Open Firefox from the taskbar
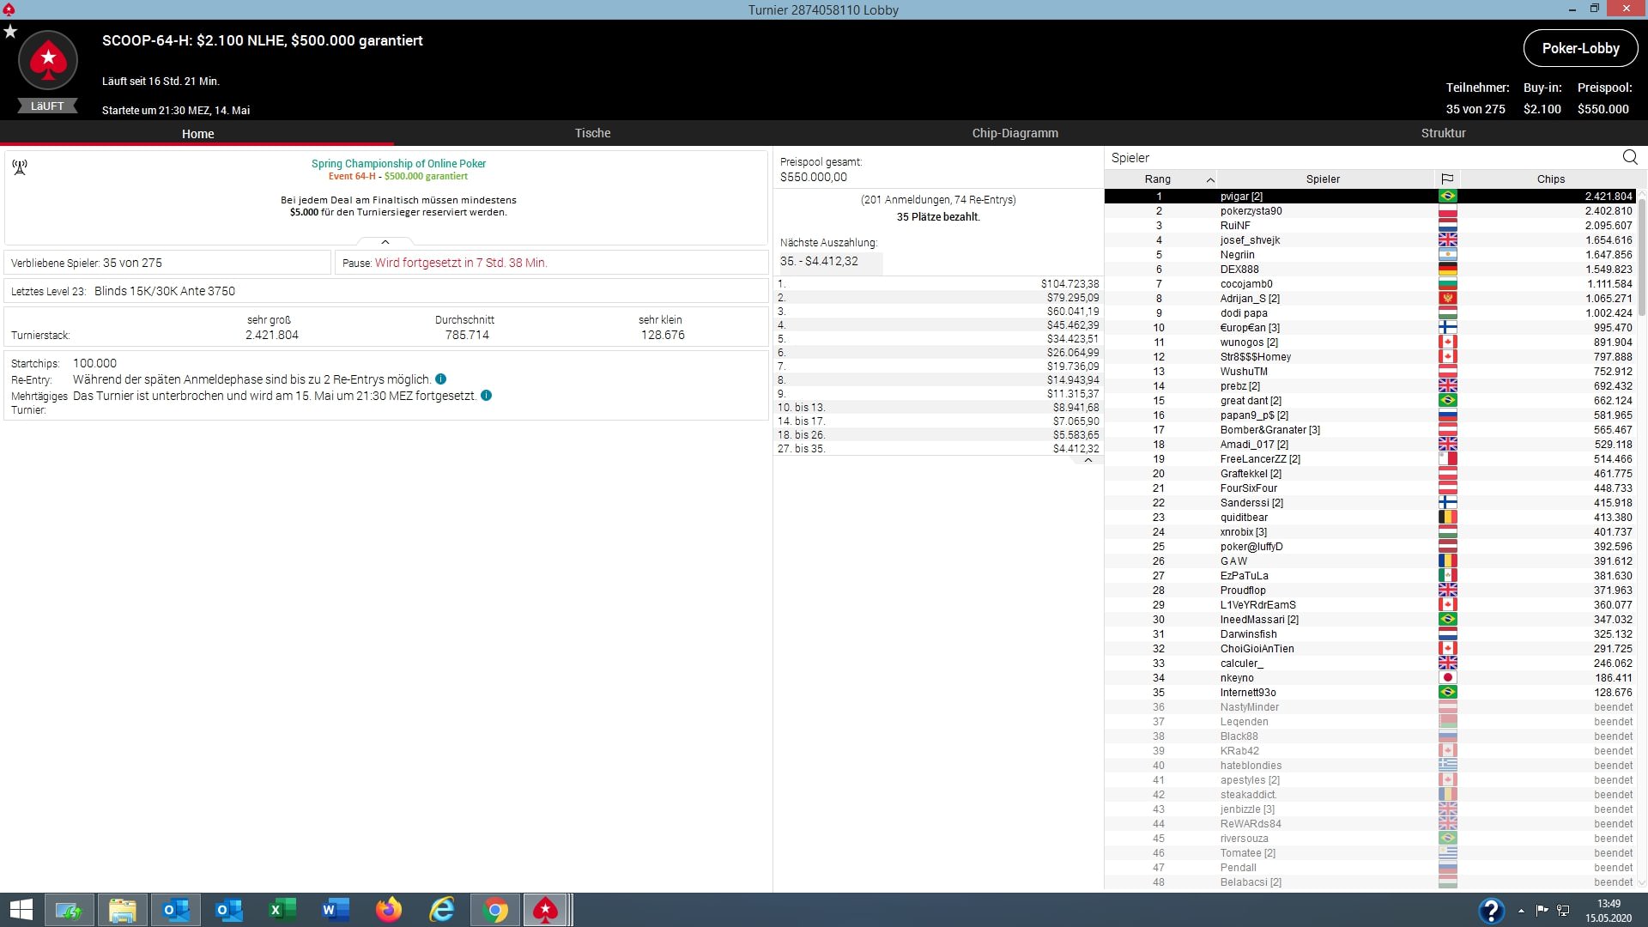The width and height of the screenshot is (1648, 927). (x=389, y=910)
